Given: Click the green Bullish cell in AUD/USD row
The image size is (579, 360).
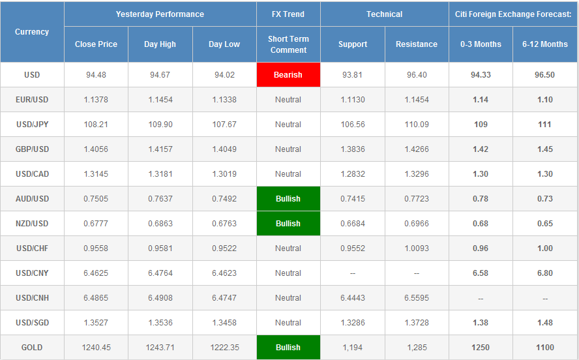Looking at the screenshot, I should coord(288,199).
